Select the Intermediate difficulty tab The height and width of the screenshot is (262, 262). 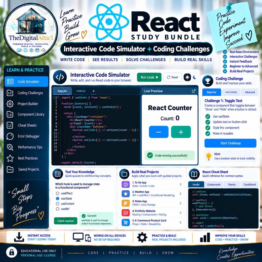click(x=231, y=92)
